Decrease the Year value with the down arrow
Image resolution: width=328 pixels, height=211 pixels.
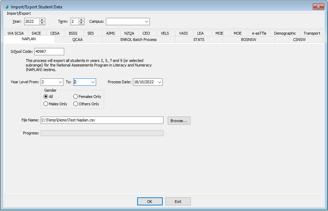[x=42, y=23]
